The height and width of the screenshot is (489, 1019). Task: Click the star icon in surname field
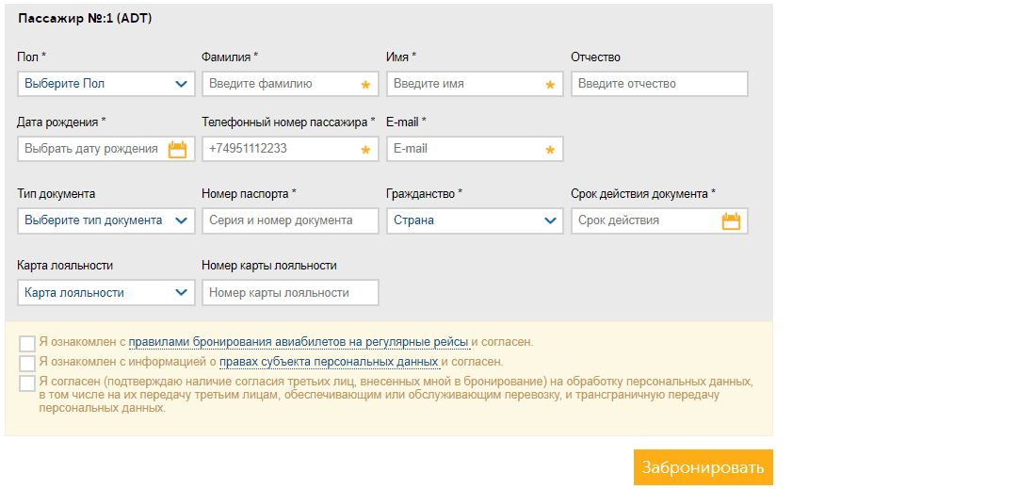365,85
